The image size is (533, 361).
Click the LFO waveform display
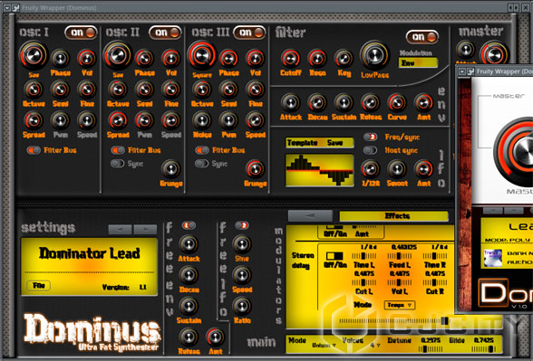319,170
